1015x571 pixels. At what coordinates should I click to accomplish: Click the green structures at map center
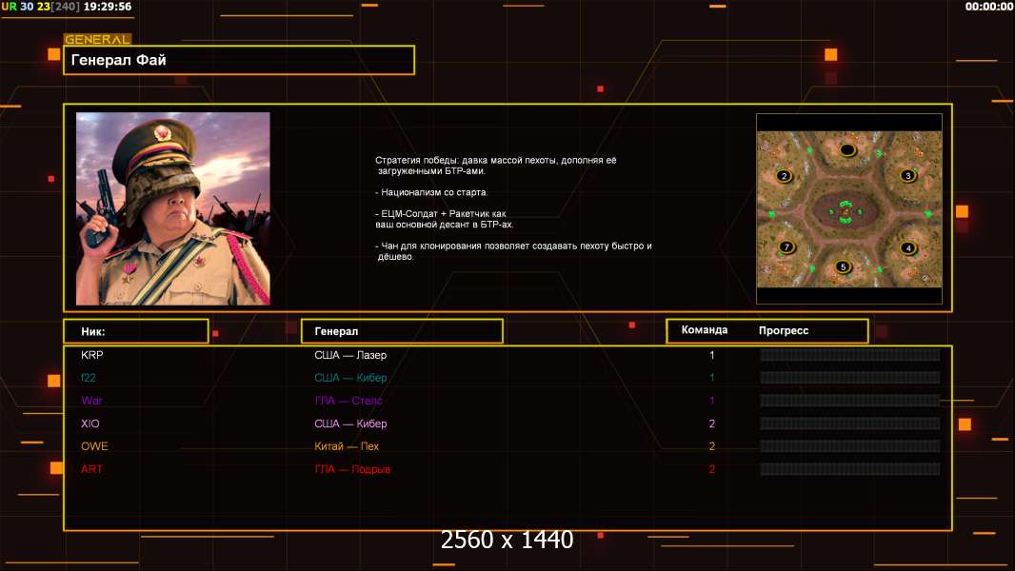(846, 212)
